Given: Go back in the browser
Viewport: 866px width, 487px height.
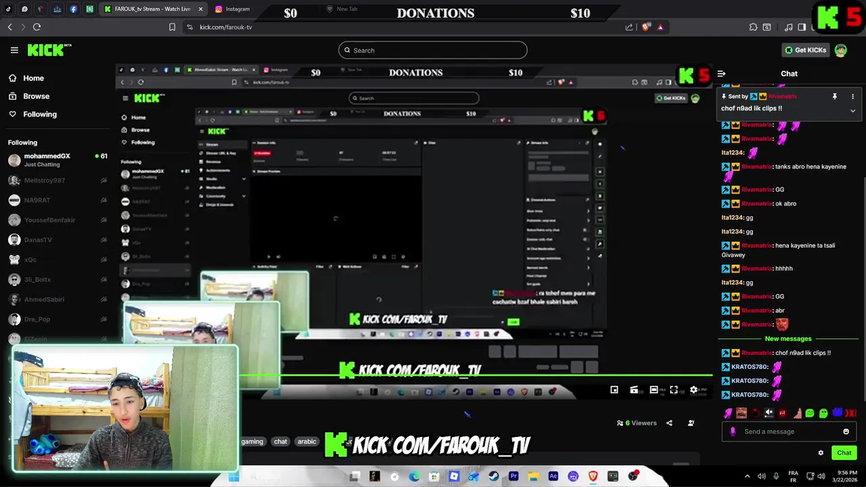Looking at the screenshot, I should [x=9, y=27].
